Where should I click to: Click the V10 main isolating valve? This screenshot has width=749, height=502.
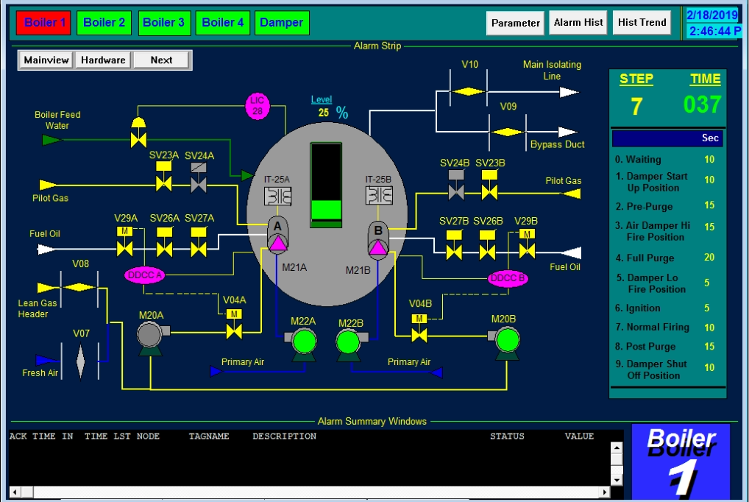[469, 92]
